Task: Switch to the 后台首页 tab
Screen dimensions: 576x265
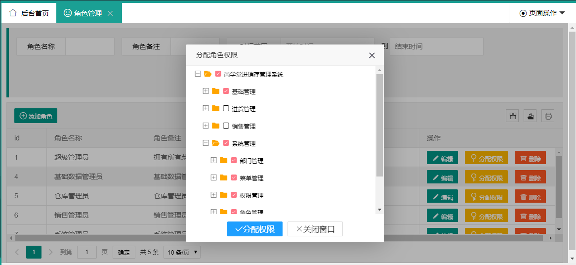Action: pos(29,13)
